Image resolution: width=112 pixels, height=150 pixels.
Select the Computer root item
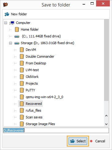(23, 23)
